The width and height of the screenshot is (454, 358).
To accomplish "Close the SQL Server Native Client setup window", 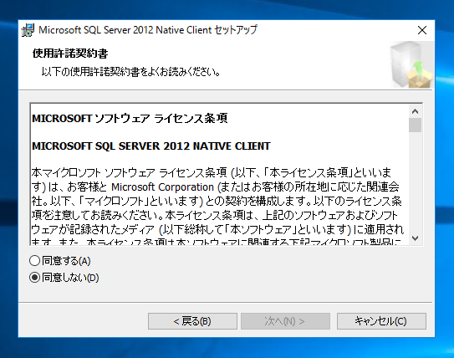I will tap(422, 30).
